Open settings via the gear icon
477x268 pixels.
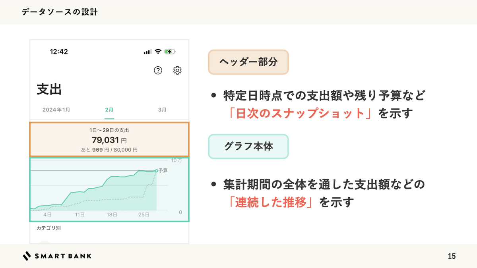point(177,71)
